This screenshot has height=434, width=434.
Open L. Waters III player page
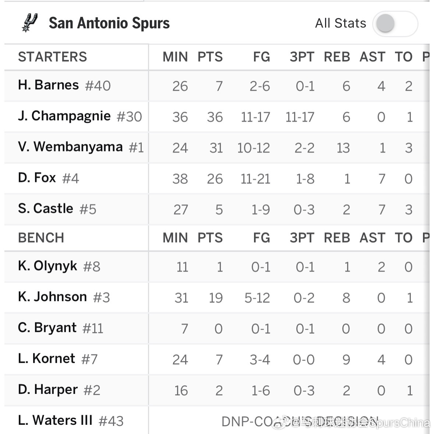[55, 420]
